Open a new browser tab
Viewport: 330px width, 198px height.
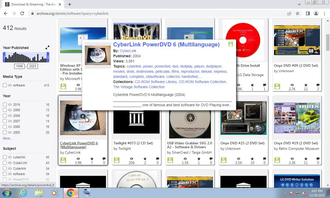coord(70,4)
